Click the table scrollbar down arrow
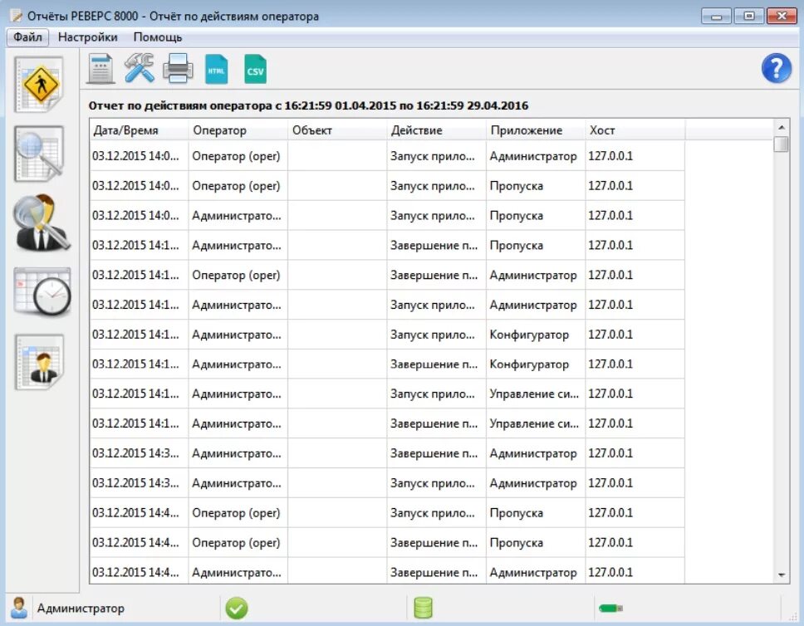Image resolution: width=804 pixels, height=626 pixels. tap(781, 575)
